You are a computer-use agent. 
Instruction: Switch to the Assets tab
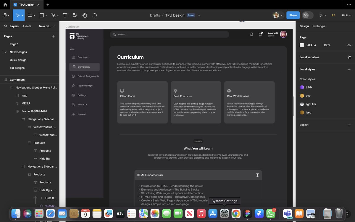[x=27, y=26]
